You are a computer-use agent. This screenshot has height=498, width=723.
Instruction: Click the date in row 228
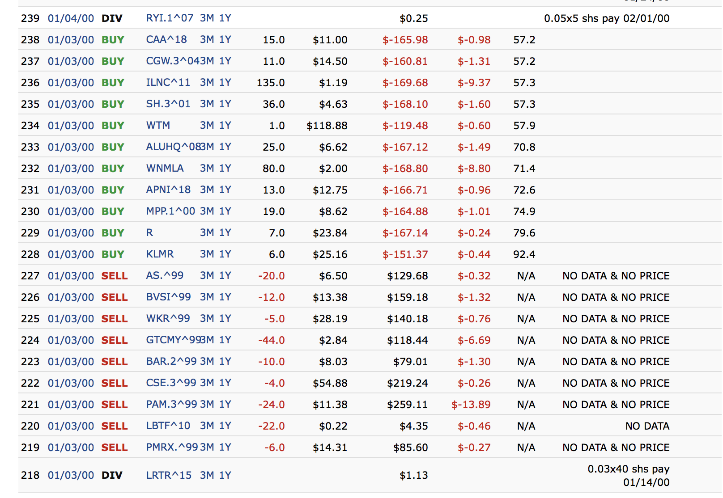point(71,254)
